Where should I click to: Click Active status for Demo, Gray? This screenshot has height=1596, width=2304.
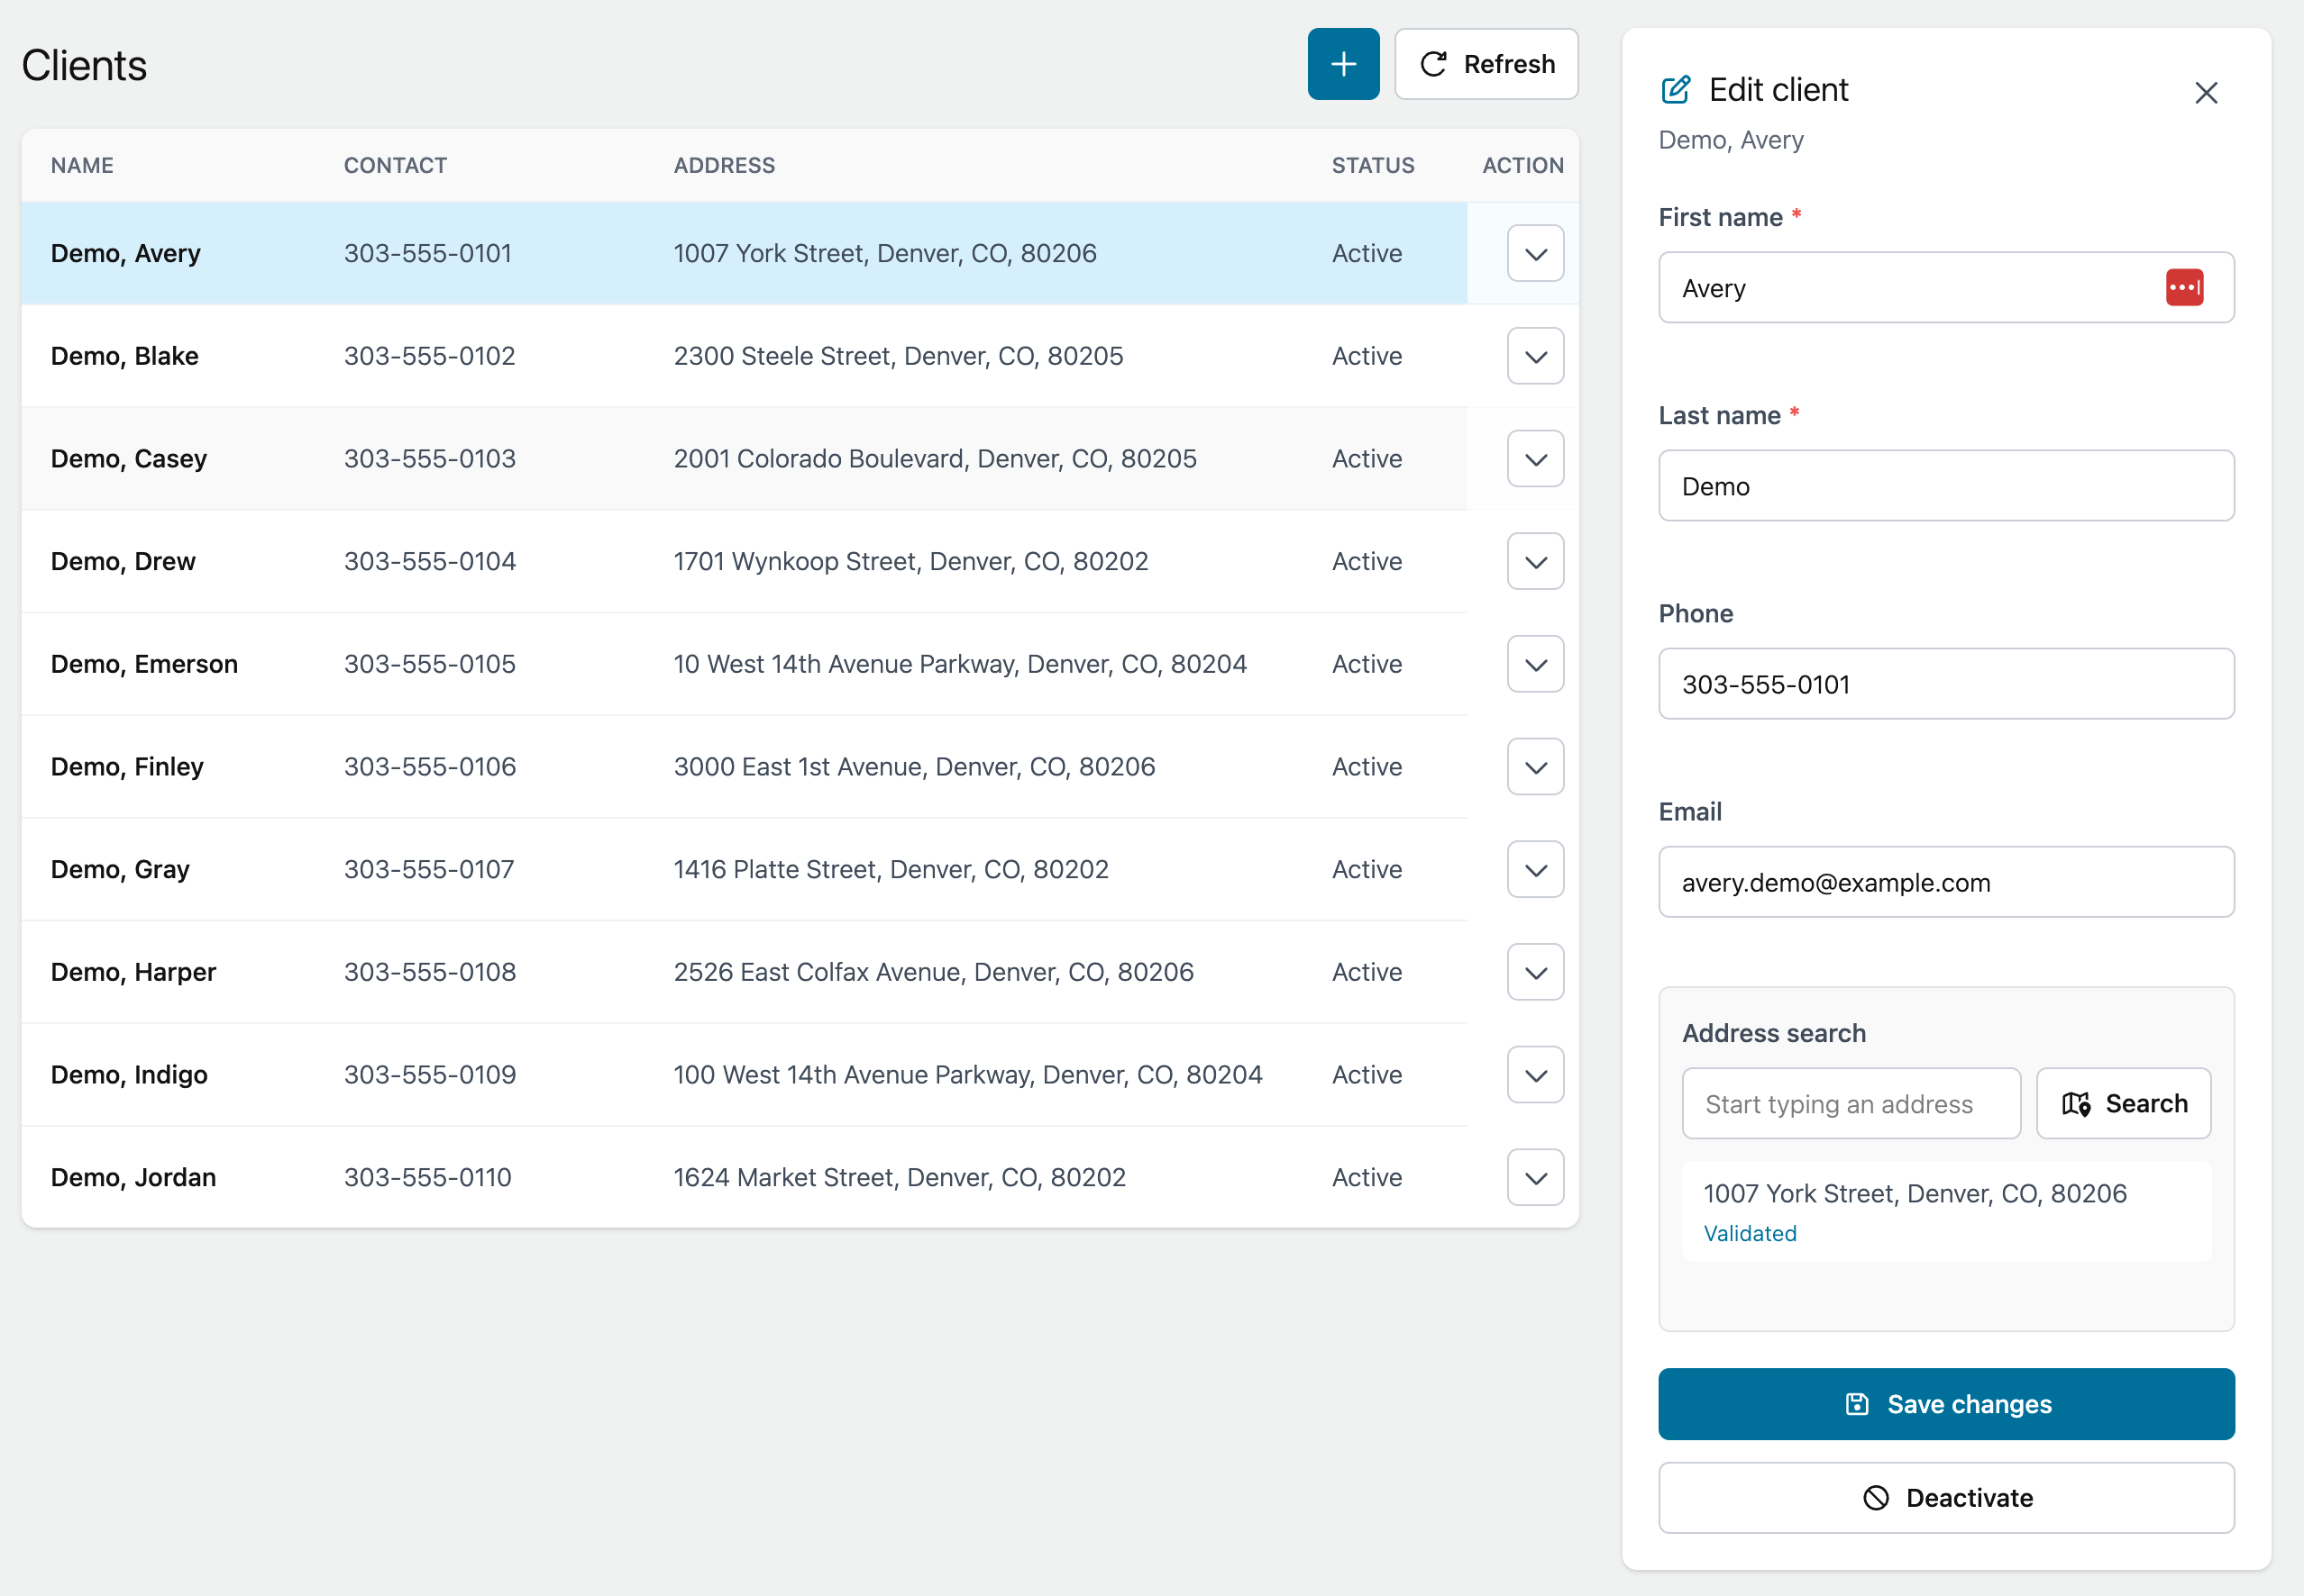[1367, 870]
